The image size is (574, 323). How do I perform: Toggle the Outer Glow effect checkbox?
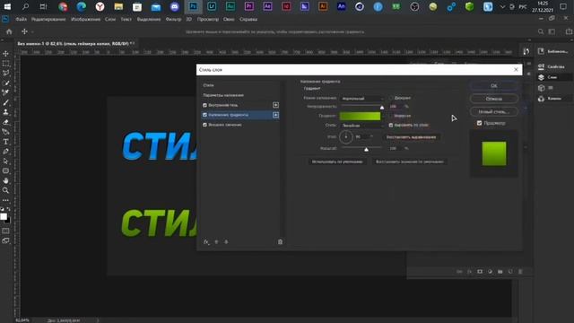pos(204,125)
